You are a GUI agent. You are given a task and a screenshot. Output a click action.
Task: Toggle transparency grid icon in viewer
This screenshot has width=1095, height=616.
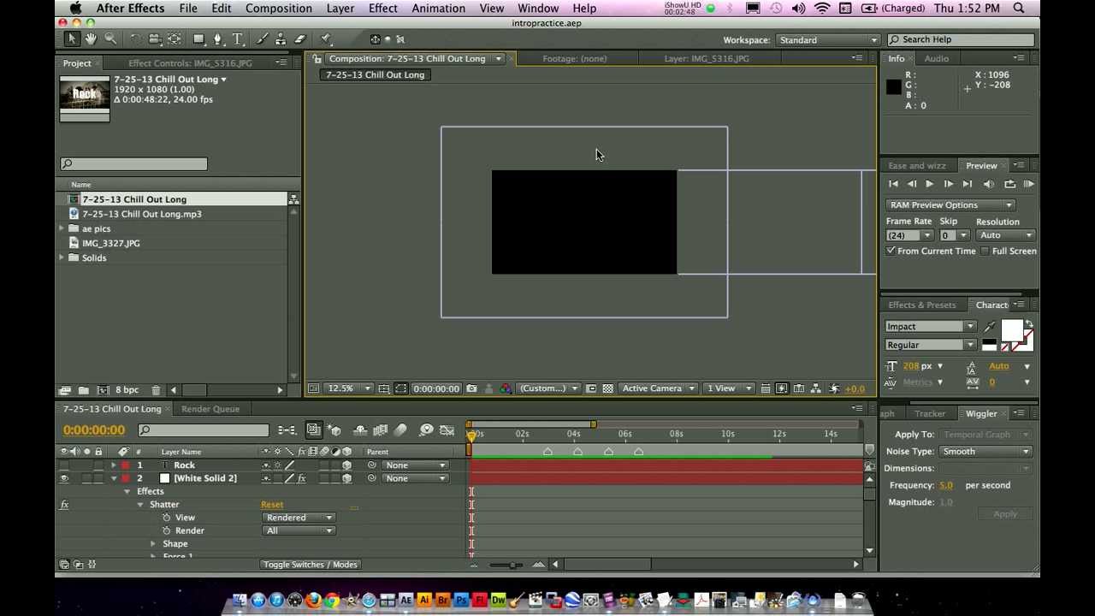(x=607, y=389)
